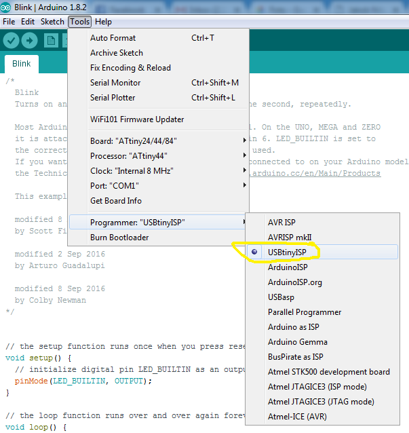This screenshot has width=409, height=433.
Task: Choose Arduino as ISP programmer
Action: (322, 327)
